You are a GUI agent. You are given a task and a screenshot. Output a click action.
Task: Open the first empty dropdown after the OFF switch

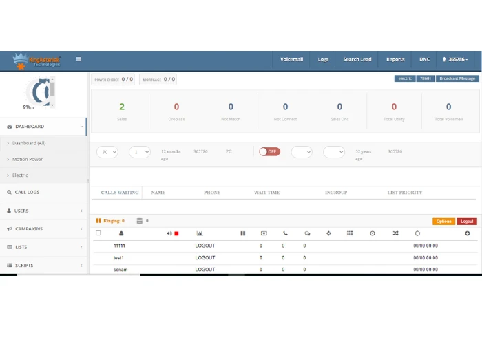pos(302,152)
